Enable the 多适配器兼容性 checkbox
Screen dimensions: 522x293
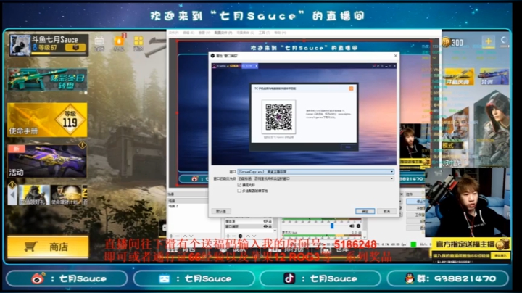point(239,191)
